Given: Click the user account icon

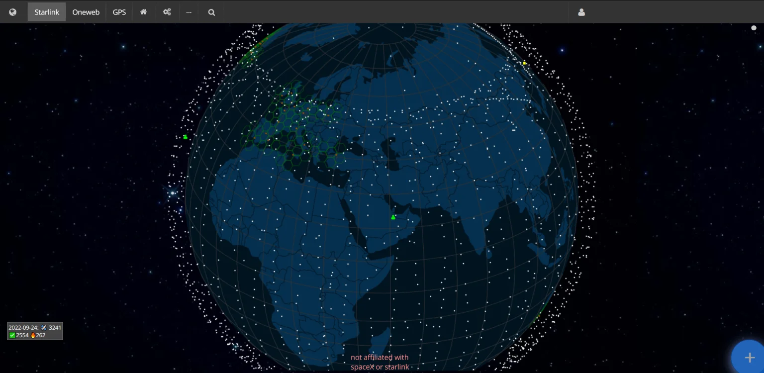Looking at the screenshot, I should (581, 12).
